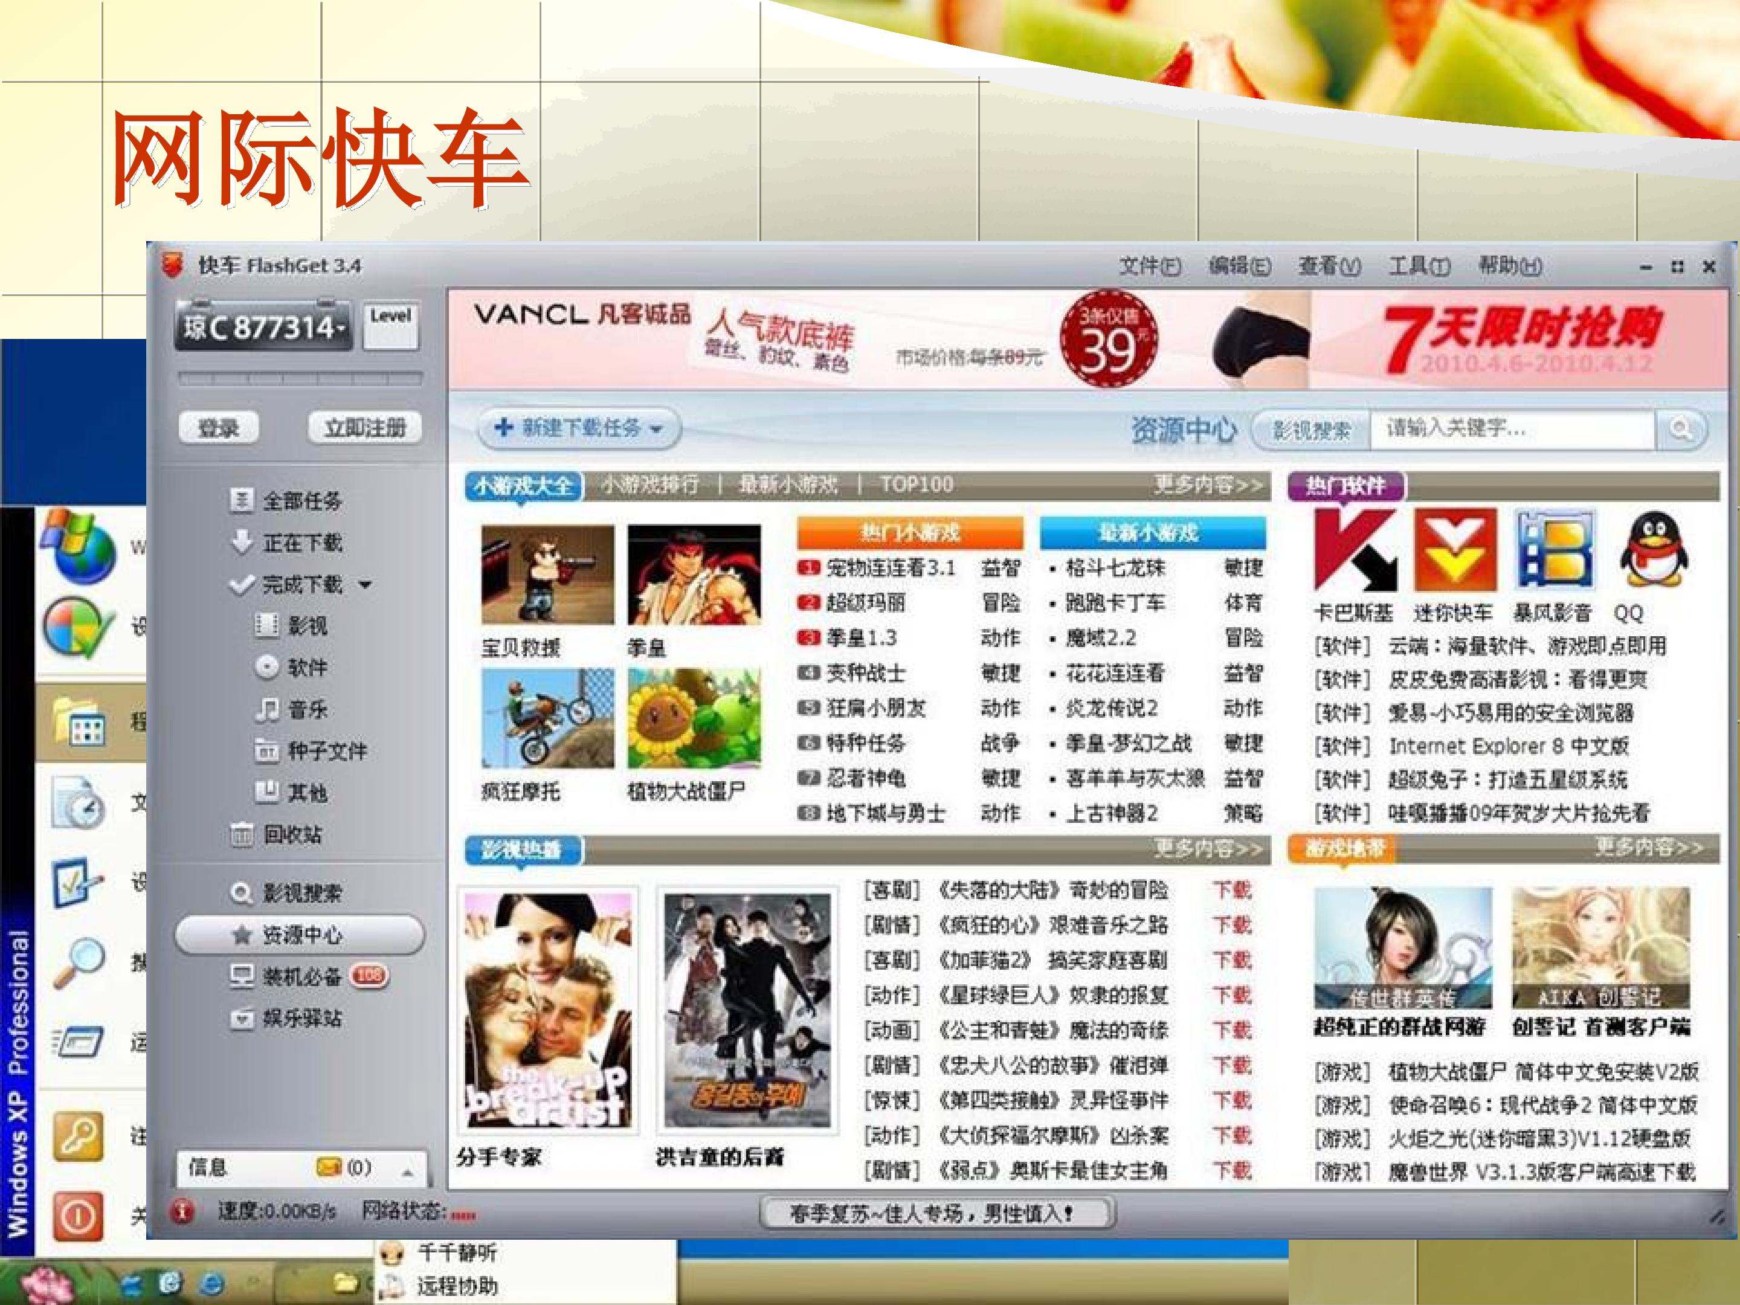Viewport: 1740px width, 1305px height.
Task: Click 更多内容>> in the 影视热播 header
Action: click(1208, 848)
